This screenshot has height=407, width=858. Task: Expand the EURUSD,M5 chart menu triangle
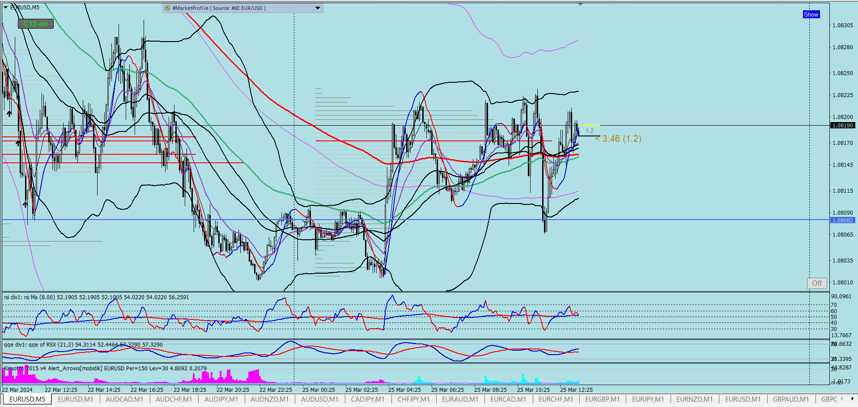(x=6, y=8)
